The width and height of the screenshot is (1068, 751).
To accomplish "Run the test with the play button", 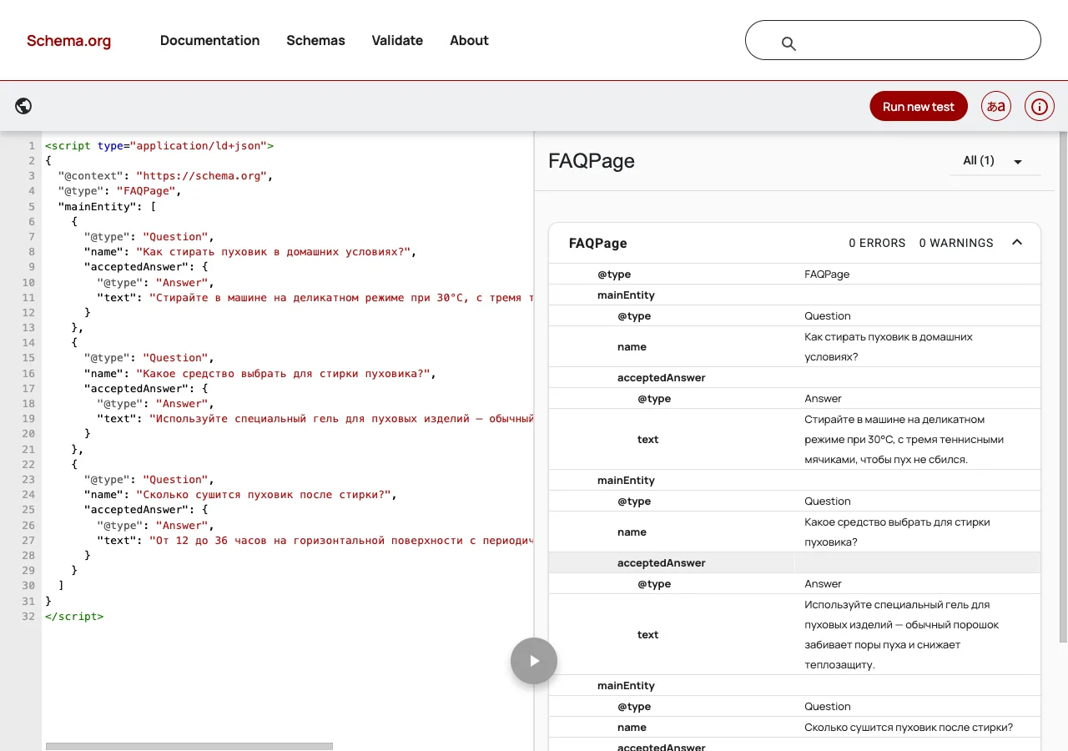I will pyautogui.click(x=534, y=661).
